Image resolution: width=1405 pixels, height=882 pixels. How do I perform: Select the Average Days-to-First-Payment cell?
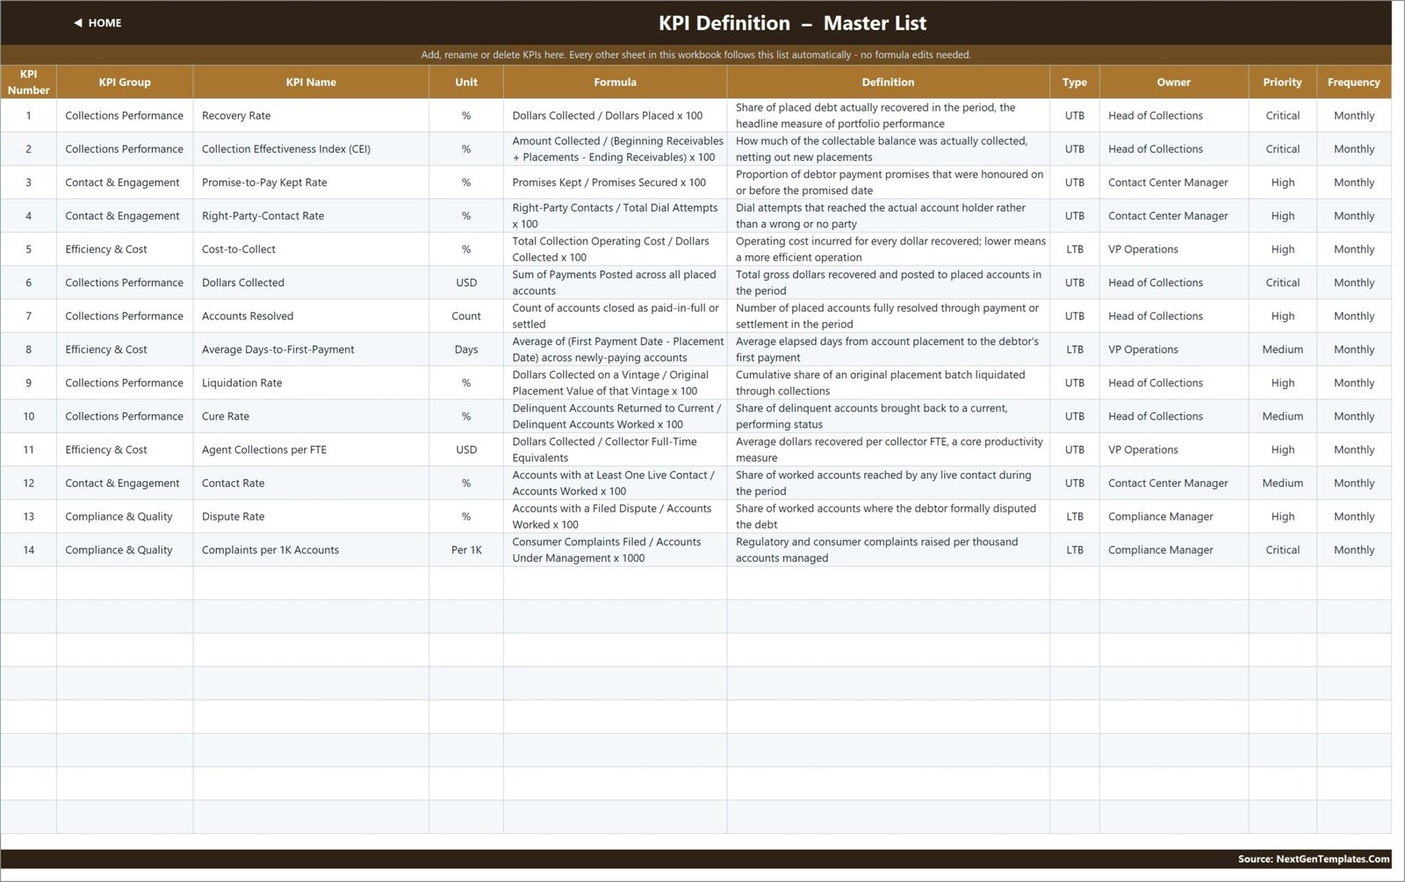[311, 349]
